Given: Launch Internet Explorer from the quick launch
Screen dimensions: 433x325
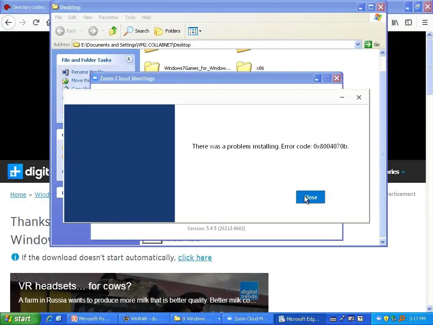Looking at the screenshot, I should coord(49,319).
